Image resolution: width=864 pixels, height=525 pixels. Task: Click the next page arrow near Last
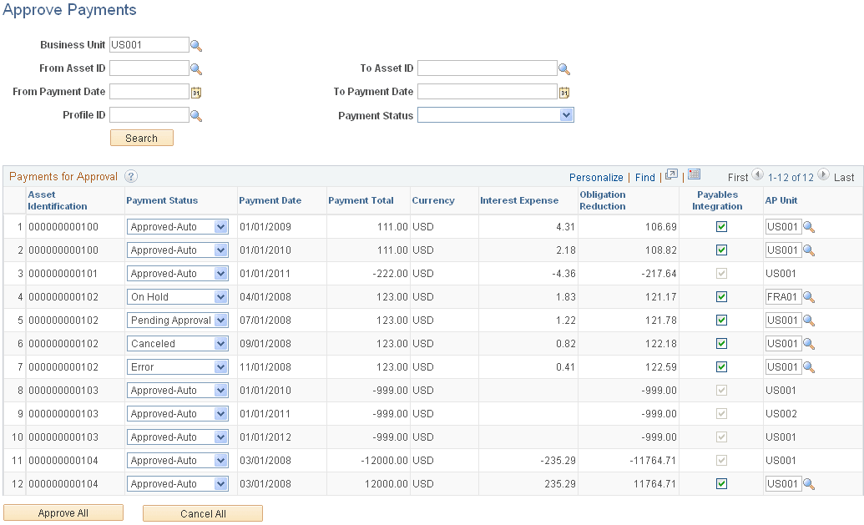[822, 177]
